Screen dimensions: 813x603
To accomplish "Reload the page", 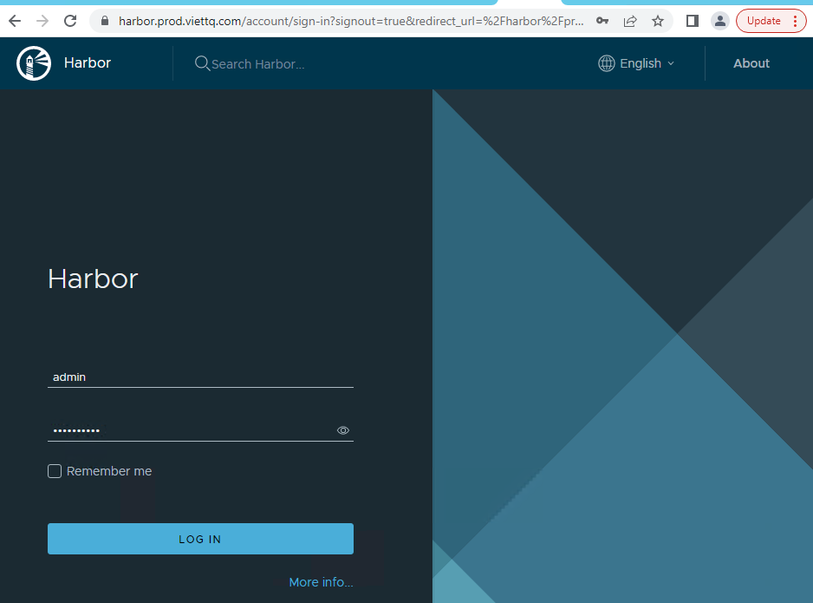I will (70, 21).
